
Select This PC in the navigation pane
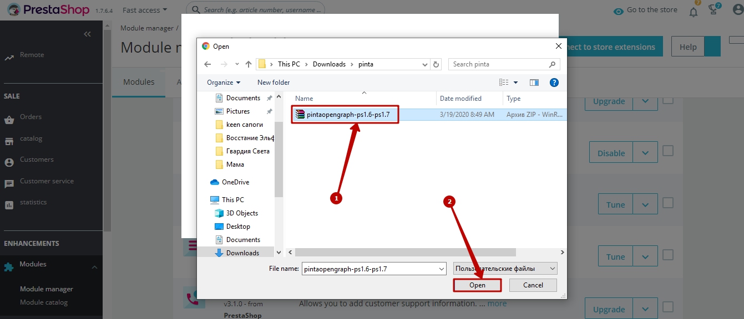click(233, 200)
